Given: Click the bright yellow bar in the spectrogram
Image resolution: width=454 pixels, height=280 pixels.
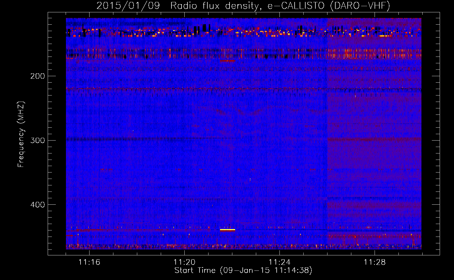Looking at the screenshot, I should click(x=227, y=230).
